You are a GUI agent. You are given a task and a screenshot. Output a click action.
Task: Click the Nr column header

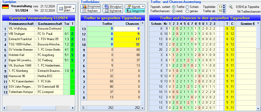165,24
